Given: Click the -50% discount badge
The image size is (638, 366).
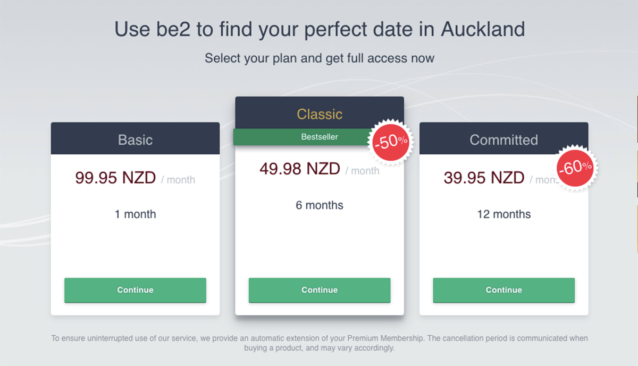Looking at the screenshot, I should click(x=391, y=143).
